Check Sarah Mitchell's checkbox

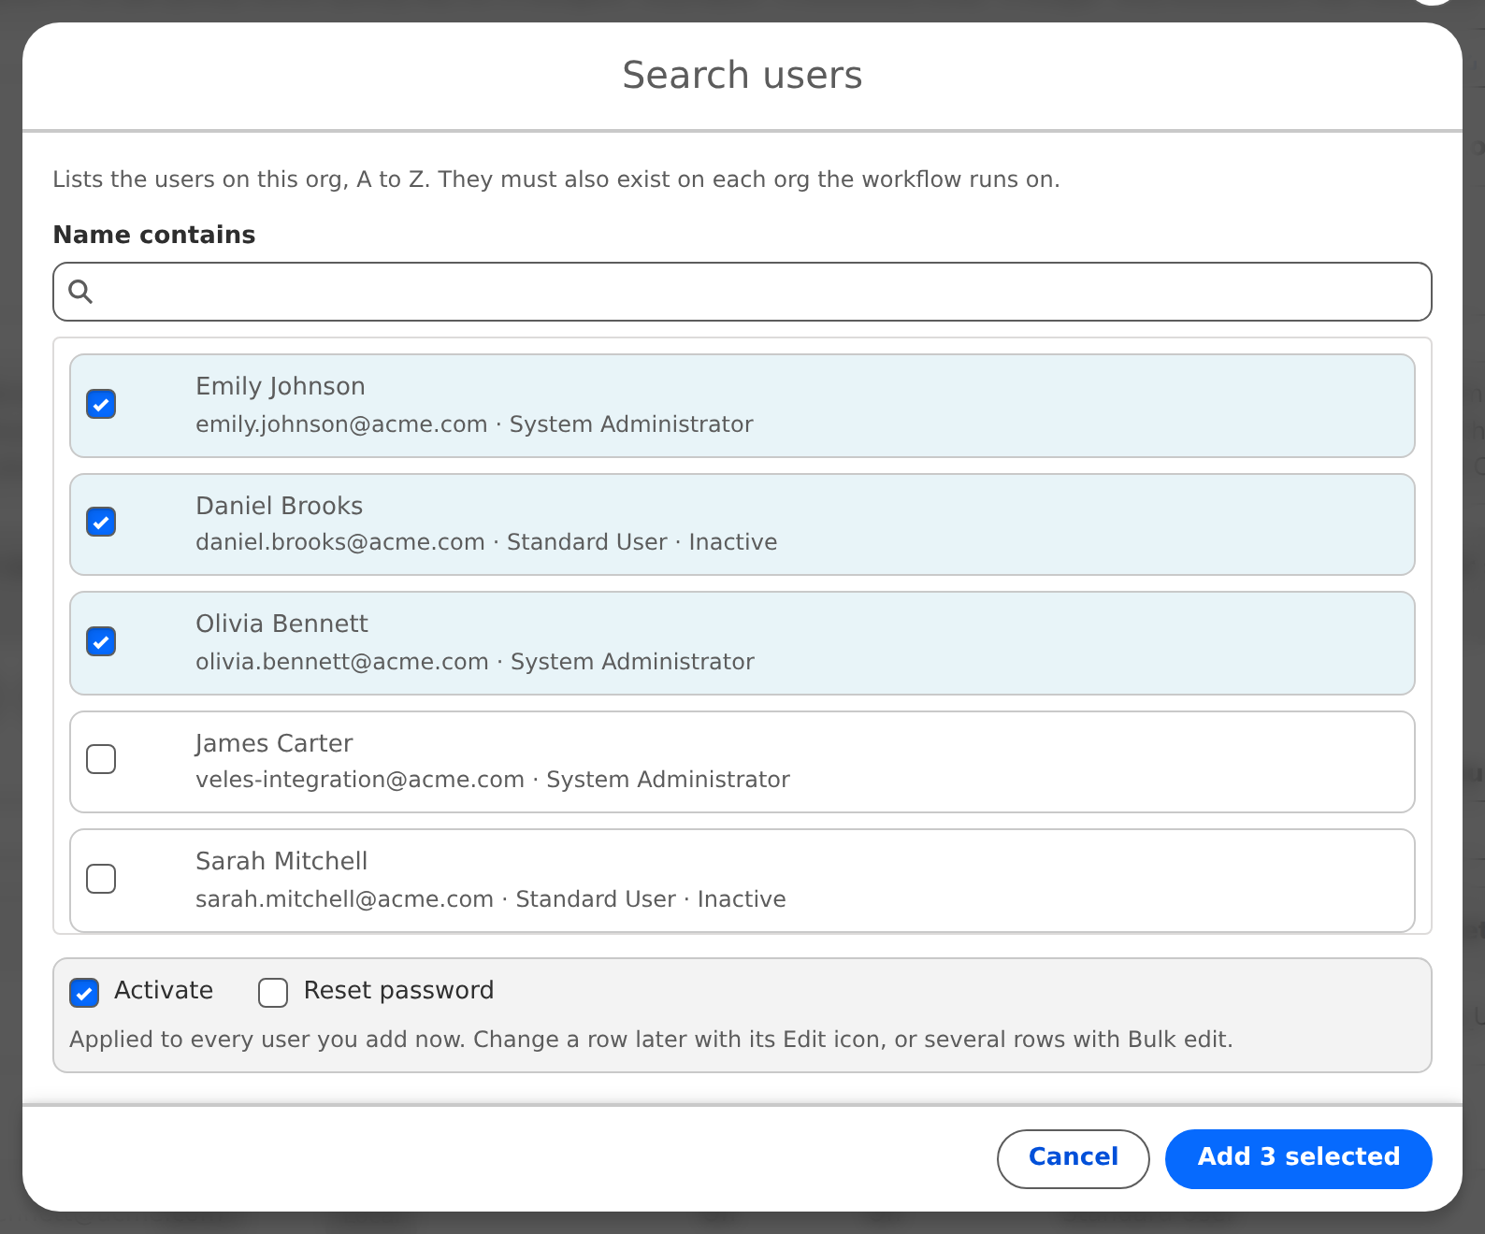point(101,880)
